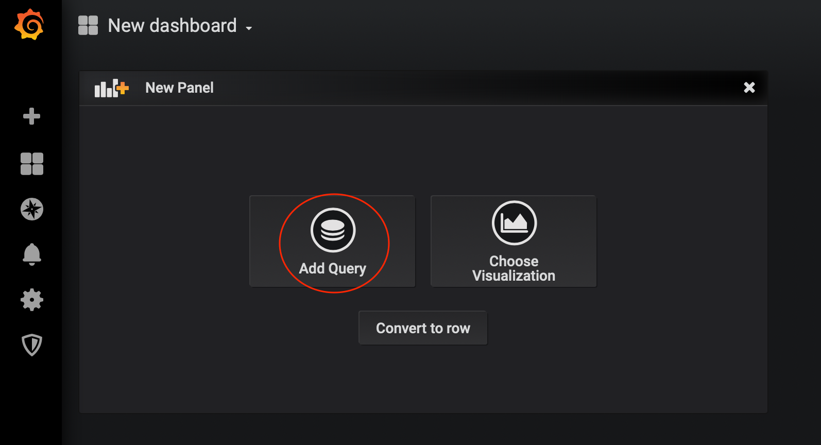
Task: Click the New Panel header title
Action: tap(179, 88)
